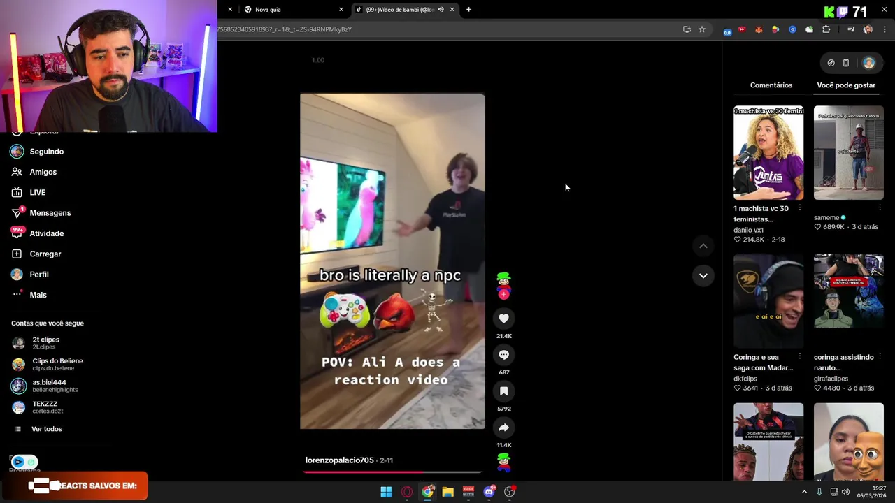The width and height of the screenshot is (895, 503).
Task: Share the video with the arrow icon
Action: (503, 428)
